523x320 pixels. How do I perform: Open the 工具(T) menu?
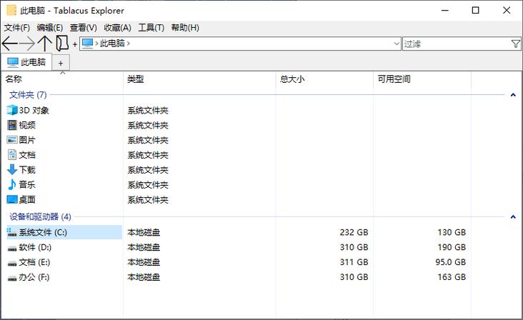tap(151, 27)
